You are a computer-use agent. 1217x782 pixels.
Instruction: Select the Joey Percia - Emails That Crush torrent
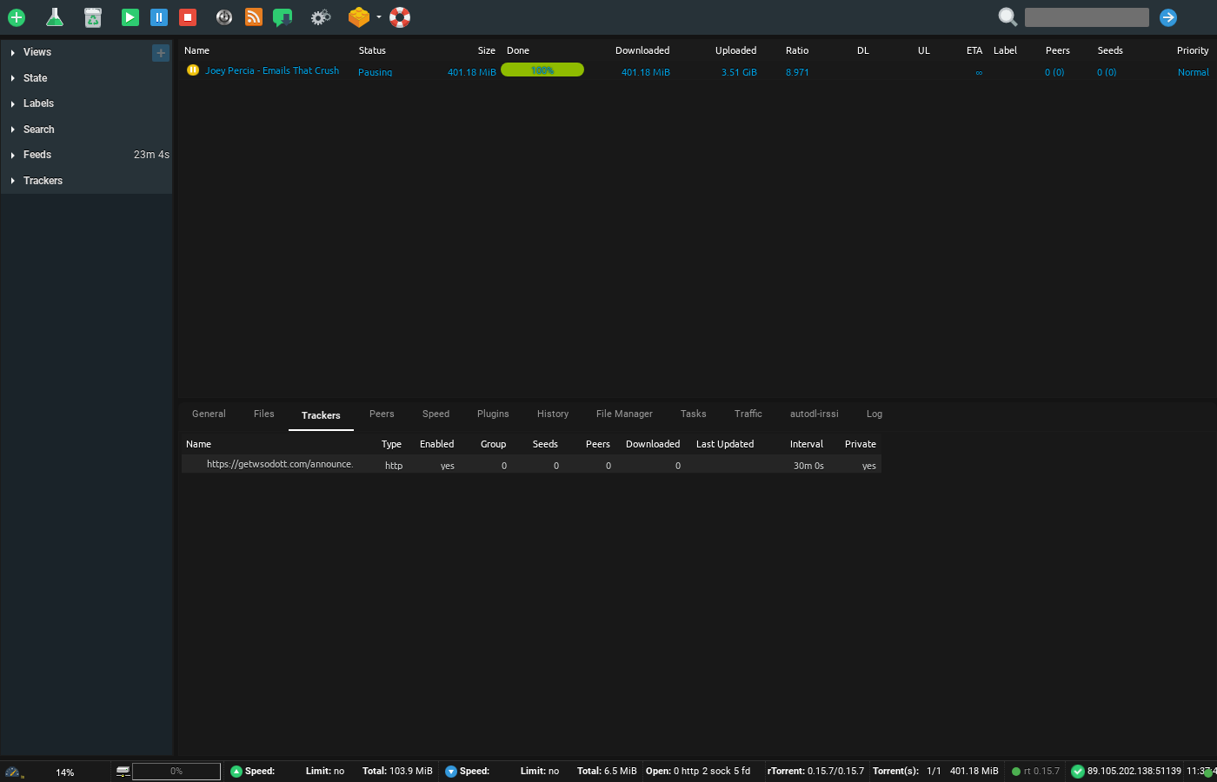pos(272,71)
